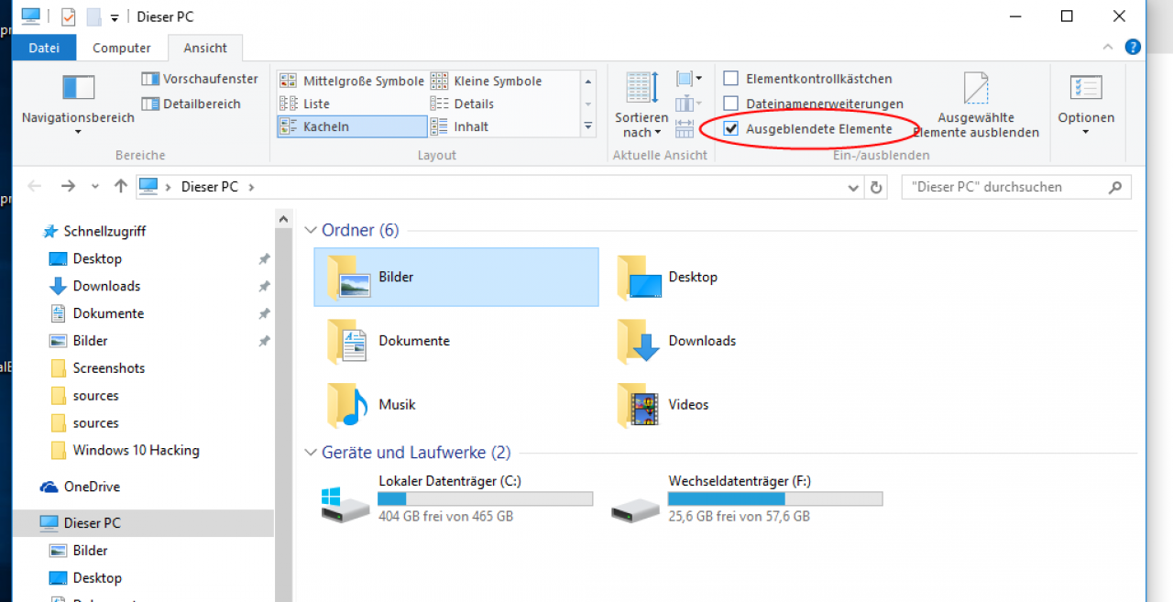Click the size all columns to fit icon
Viewport: 1173px width, 602px height.
point(685,127)
